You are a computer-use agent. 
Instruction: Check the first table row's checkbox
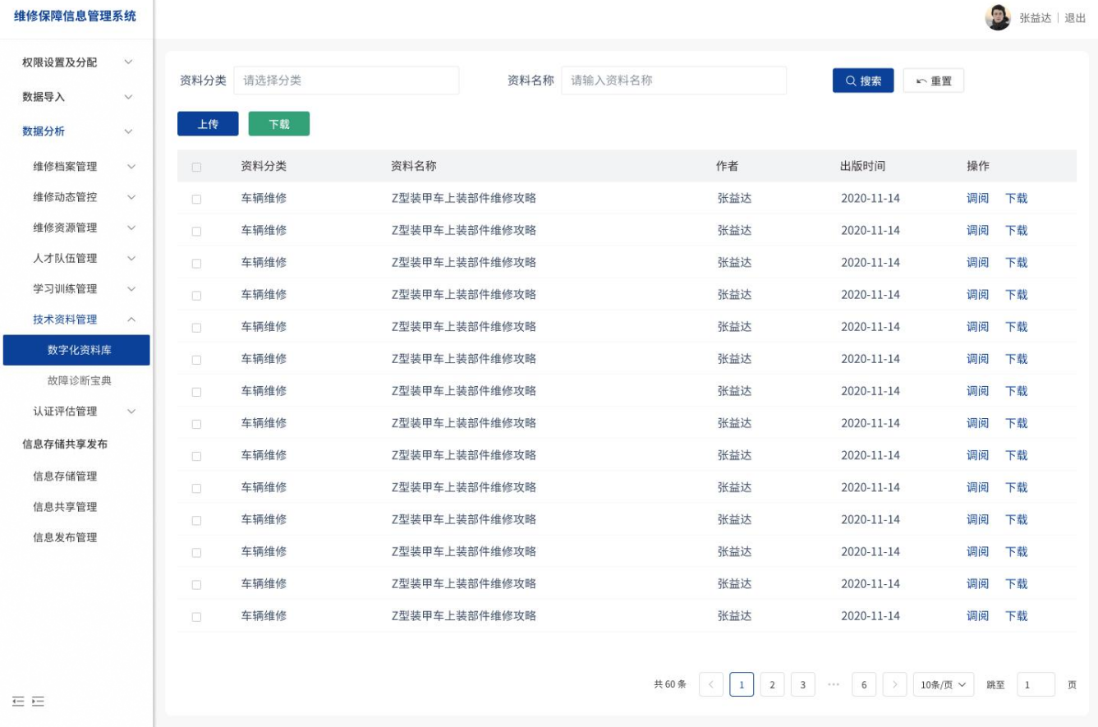[x=196, y=199]
